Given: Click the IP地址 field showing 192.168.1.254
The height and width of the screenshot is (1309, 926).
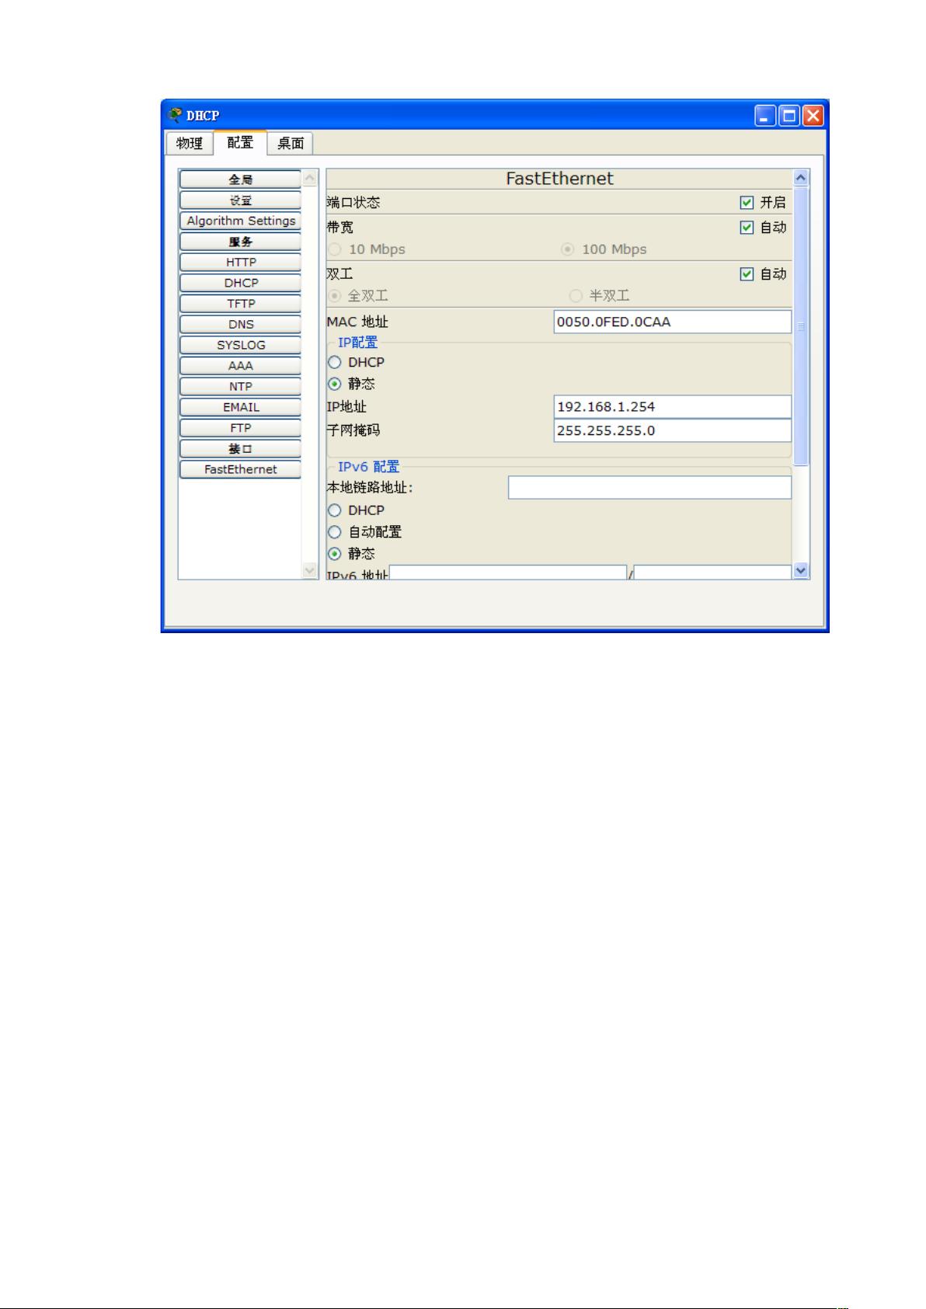Looking at the screenshot, I should 673,406.
